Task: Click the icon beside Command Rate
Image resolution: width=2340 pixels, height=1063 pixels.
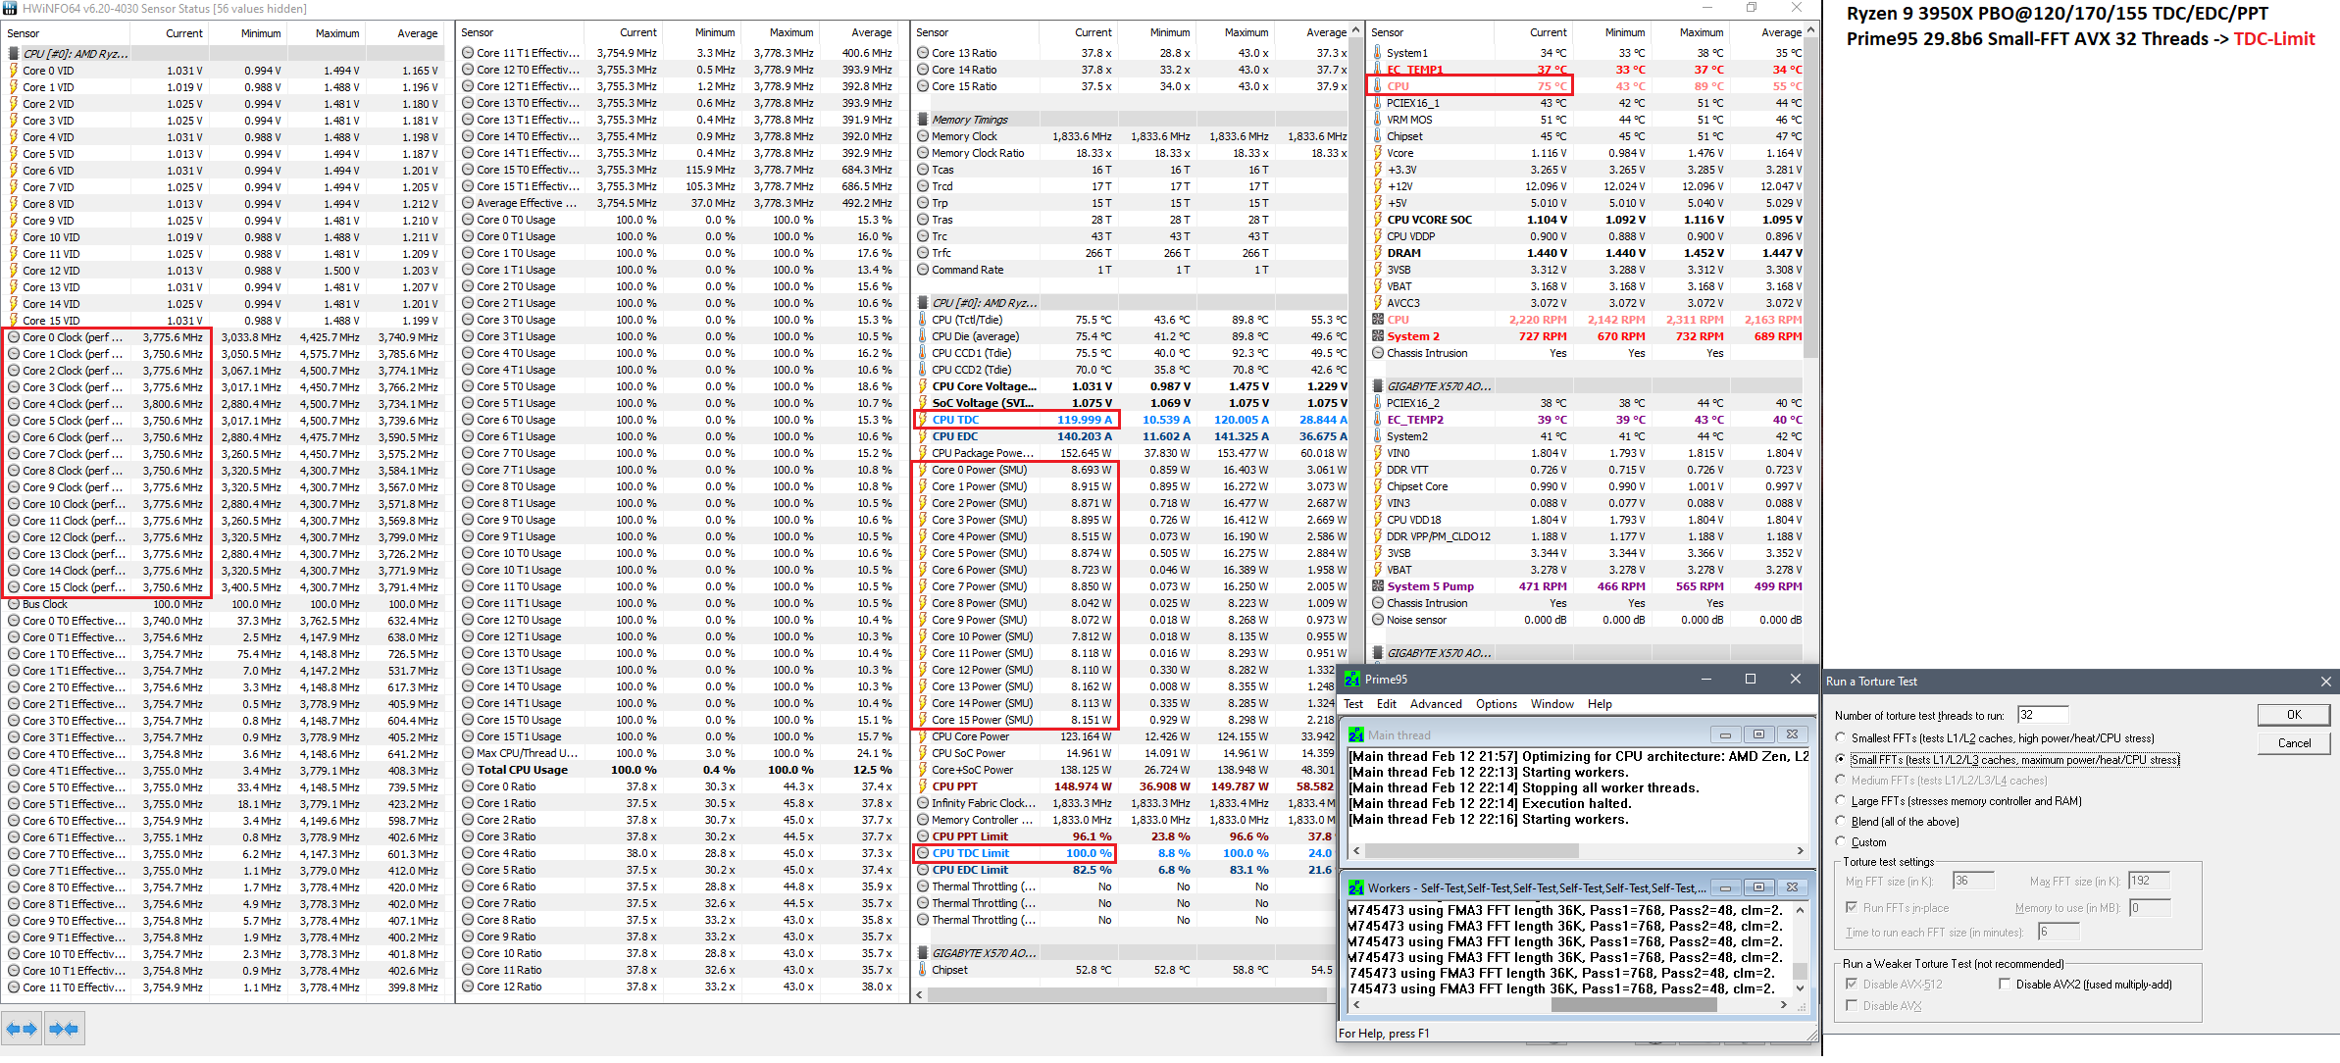Action: pos(923,270)
